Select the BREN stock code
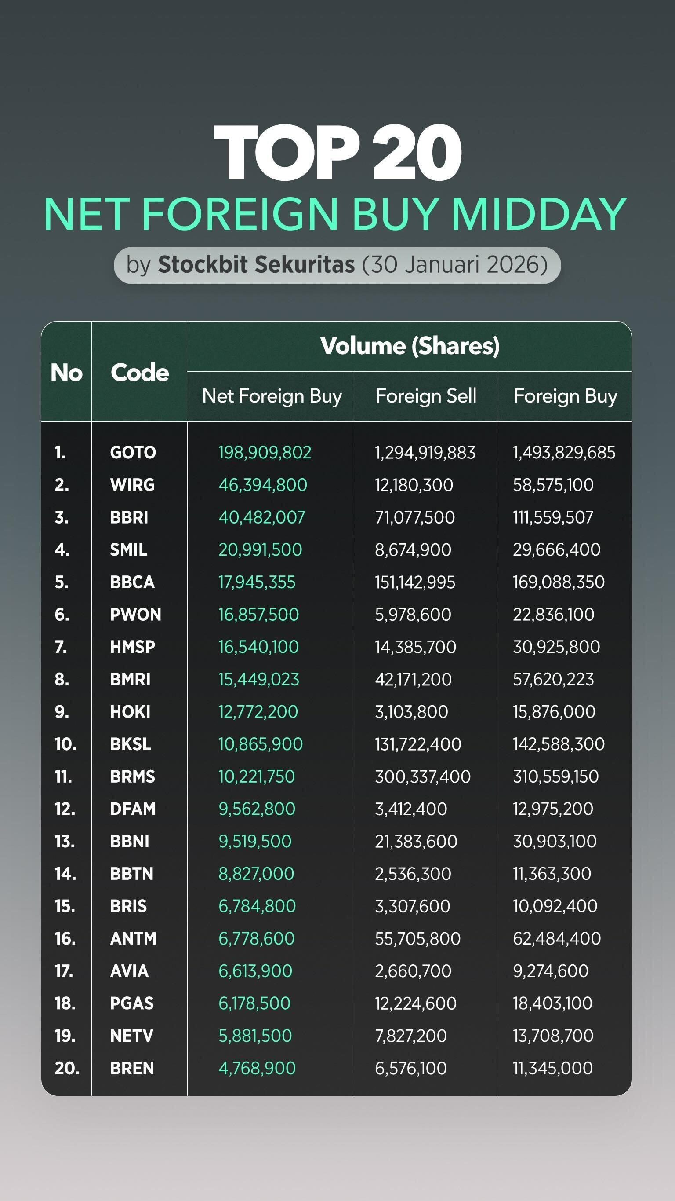675x1201 pixels. coord(132,1068)
